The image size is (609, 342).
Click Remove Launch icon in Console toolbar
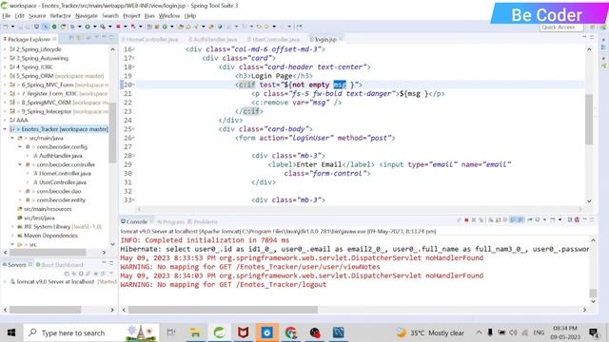tap(474, 220)
